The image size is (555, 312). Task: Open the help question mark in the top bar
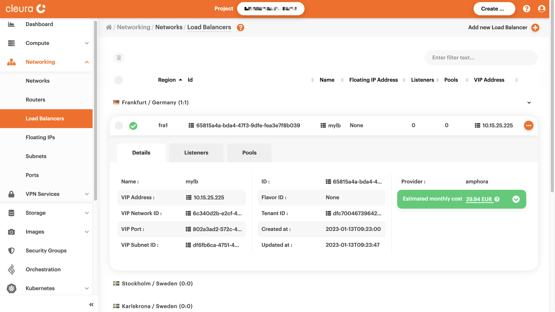[527, 9]
